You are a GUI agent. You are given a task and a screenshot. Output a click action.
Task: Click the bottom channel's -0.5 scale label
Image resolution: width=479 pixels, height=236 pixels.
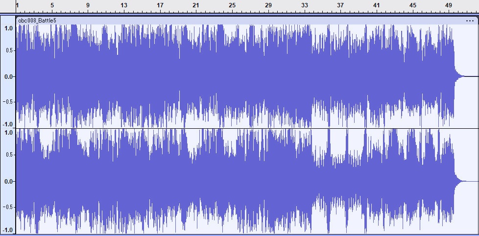pos(8,207)
